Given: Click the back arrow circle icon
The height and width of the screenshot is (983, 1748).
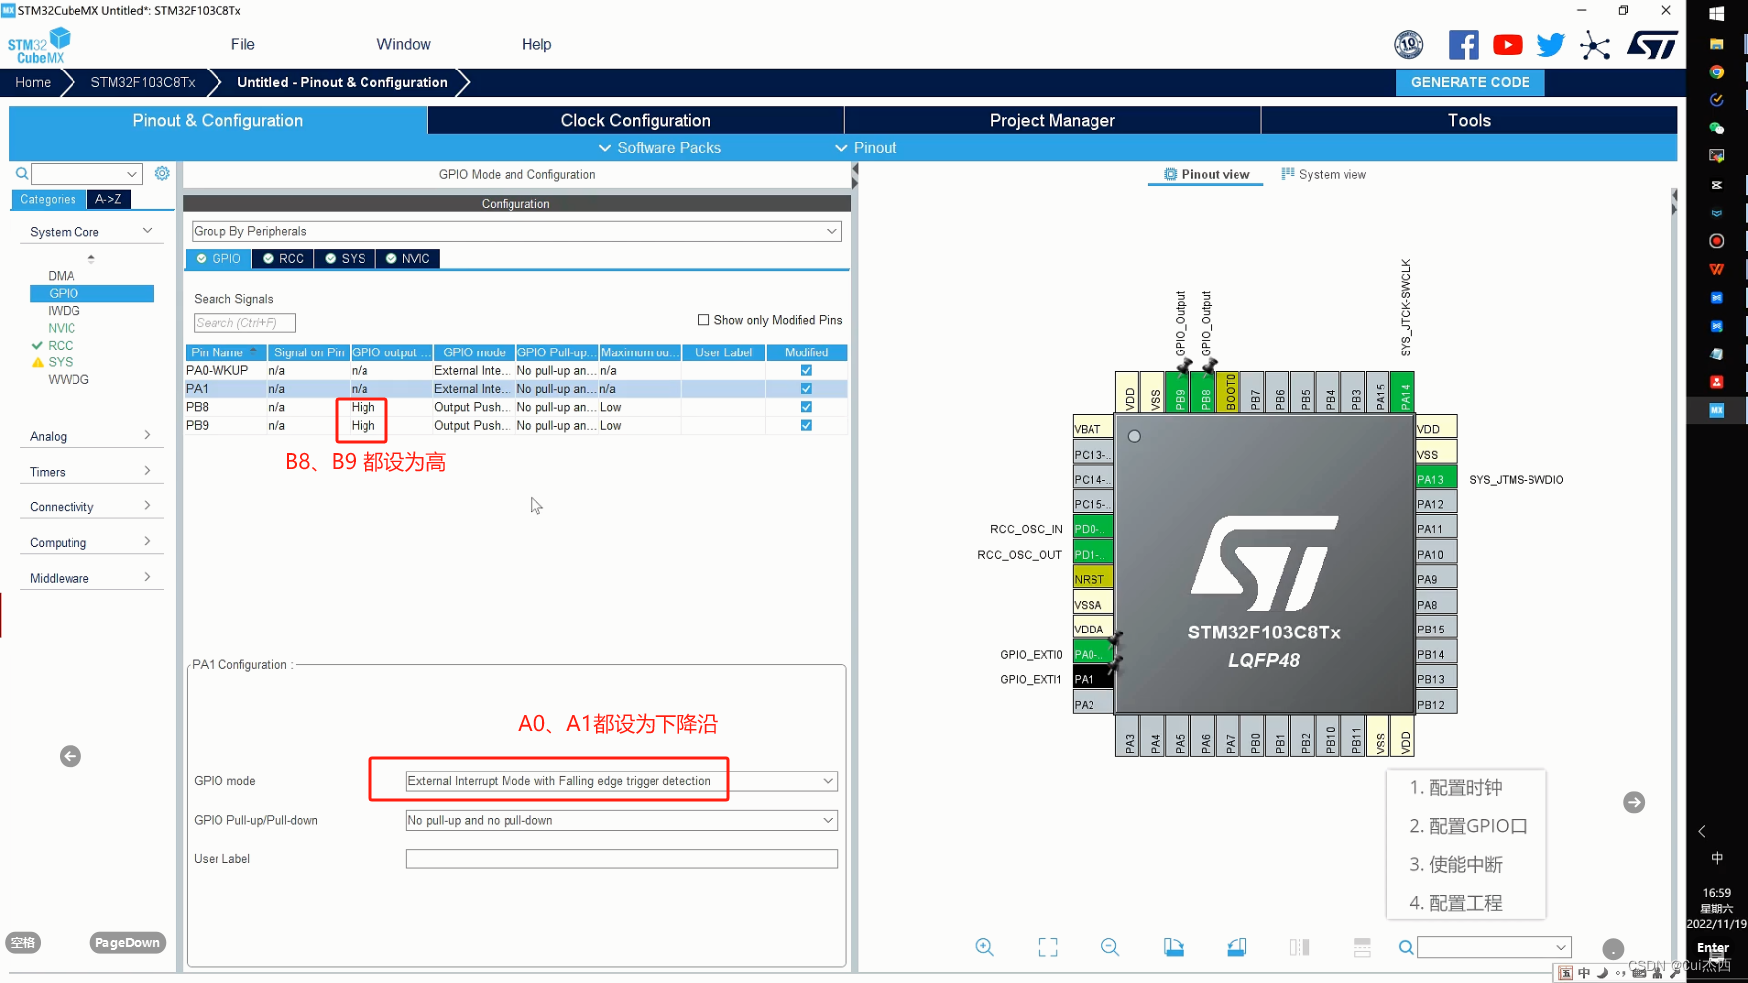Looking at the screenshot, I should 71,756.
